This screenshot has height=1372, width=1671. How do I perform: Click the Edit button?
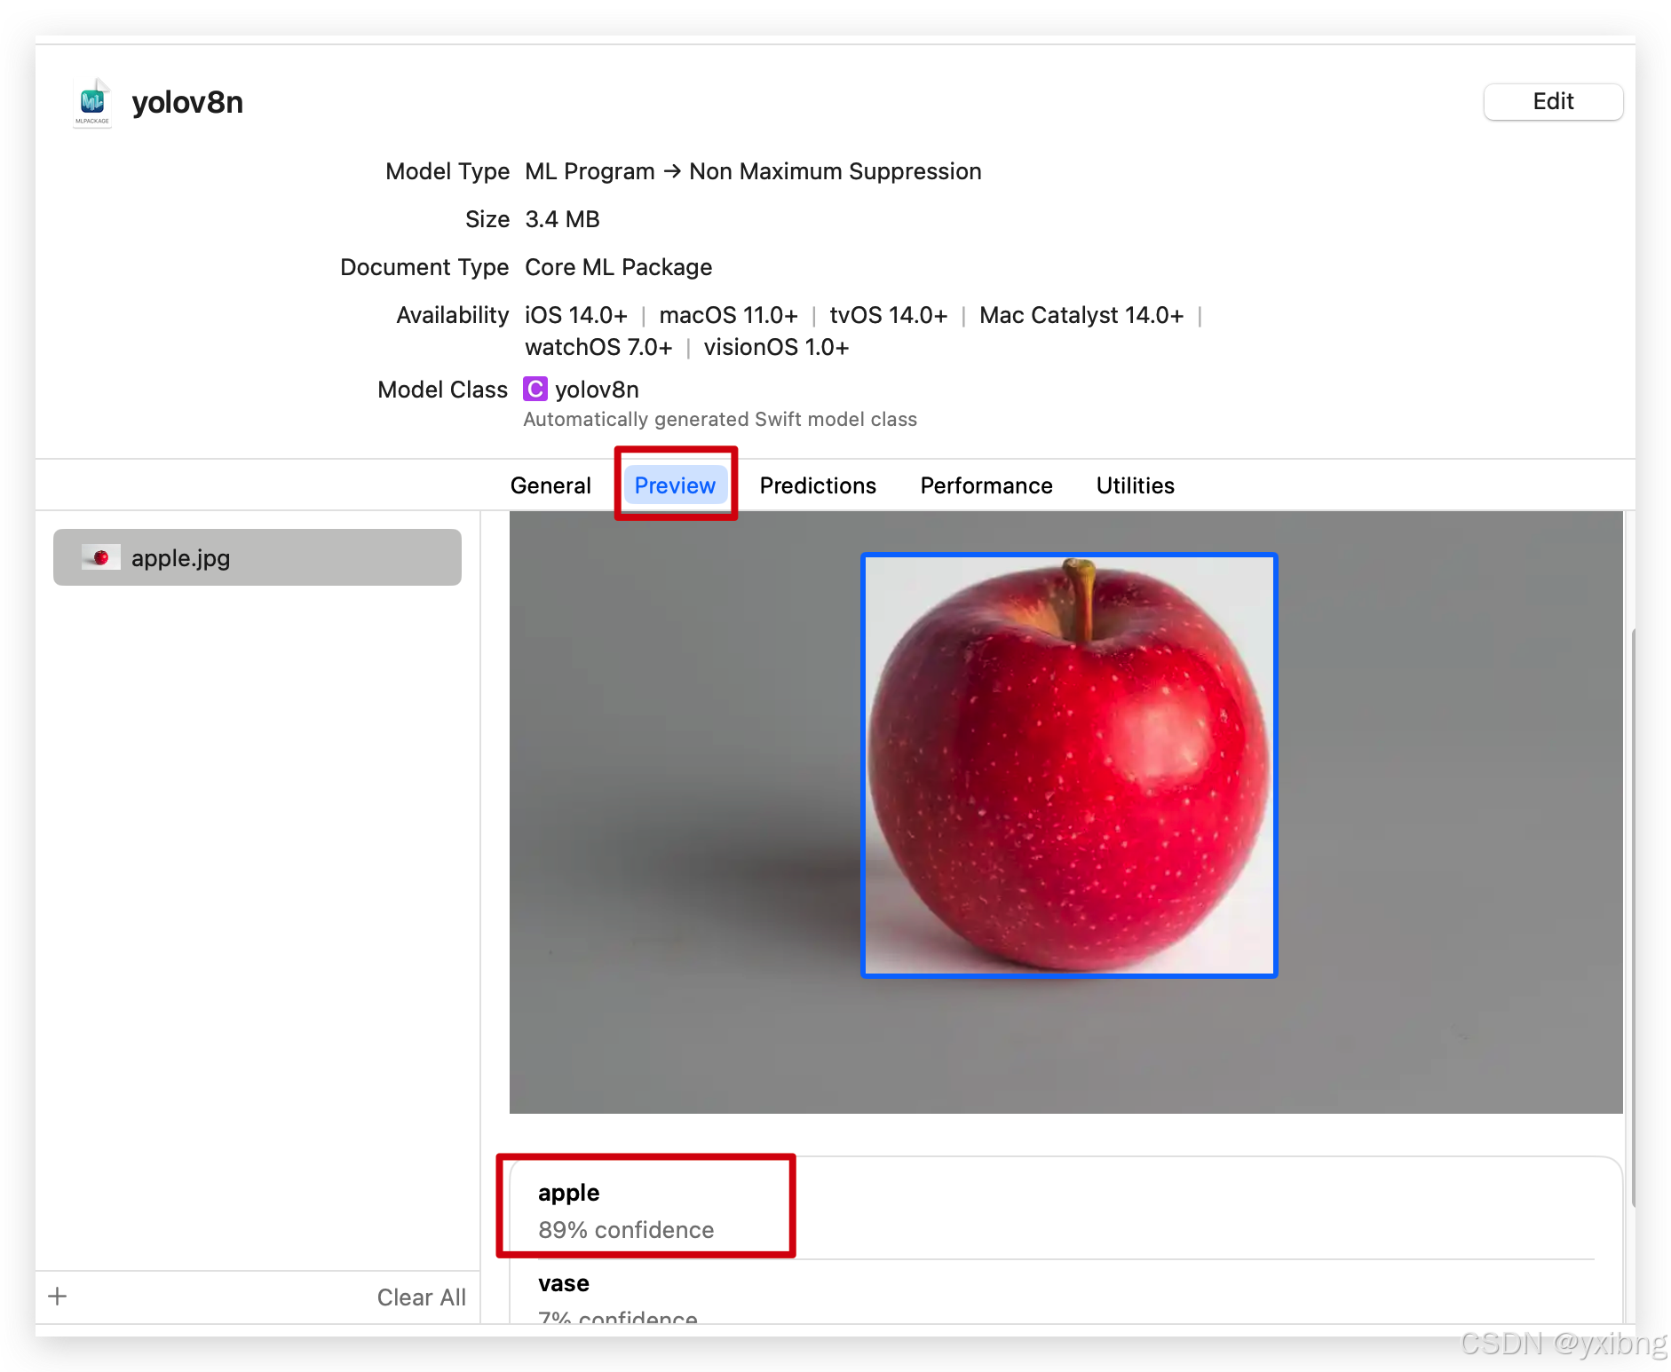pyautogui.click(x=1552, y=101)
